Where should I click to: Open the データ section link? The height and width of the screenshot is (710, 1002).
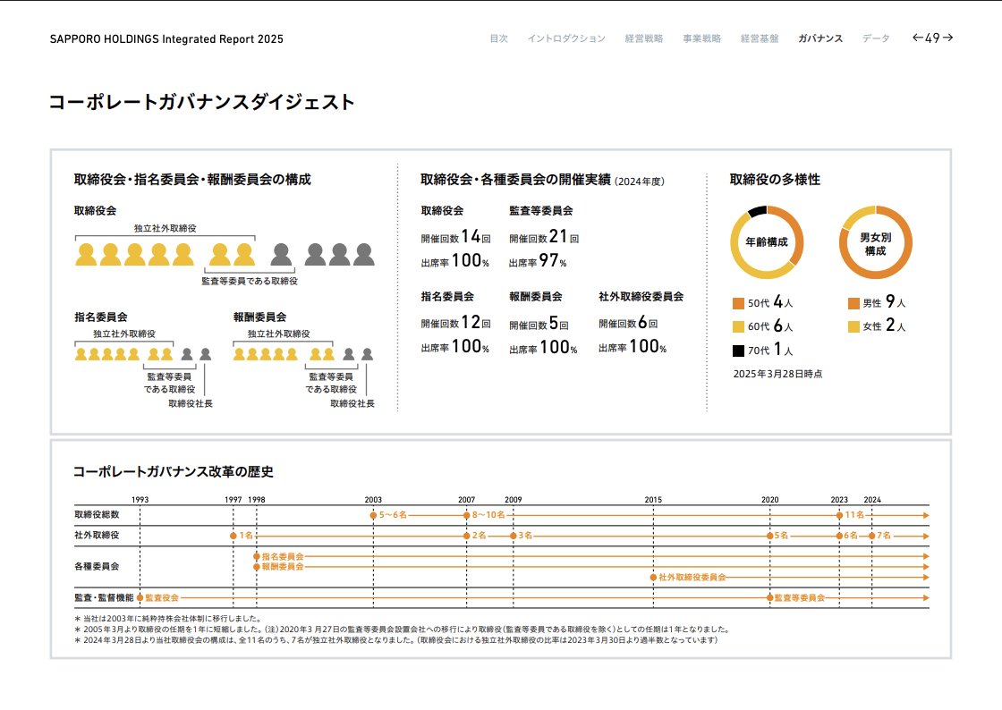pyautogui.click(x=876, y=39)
